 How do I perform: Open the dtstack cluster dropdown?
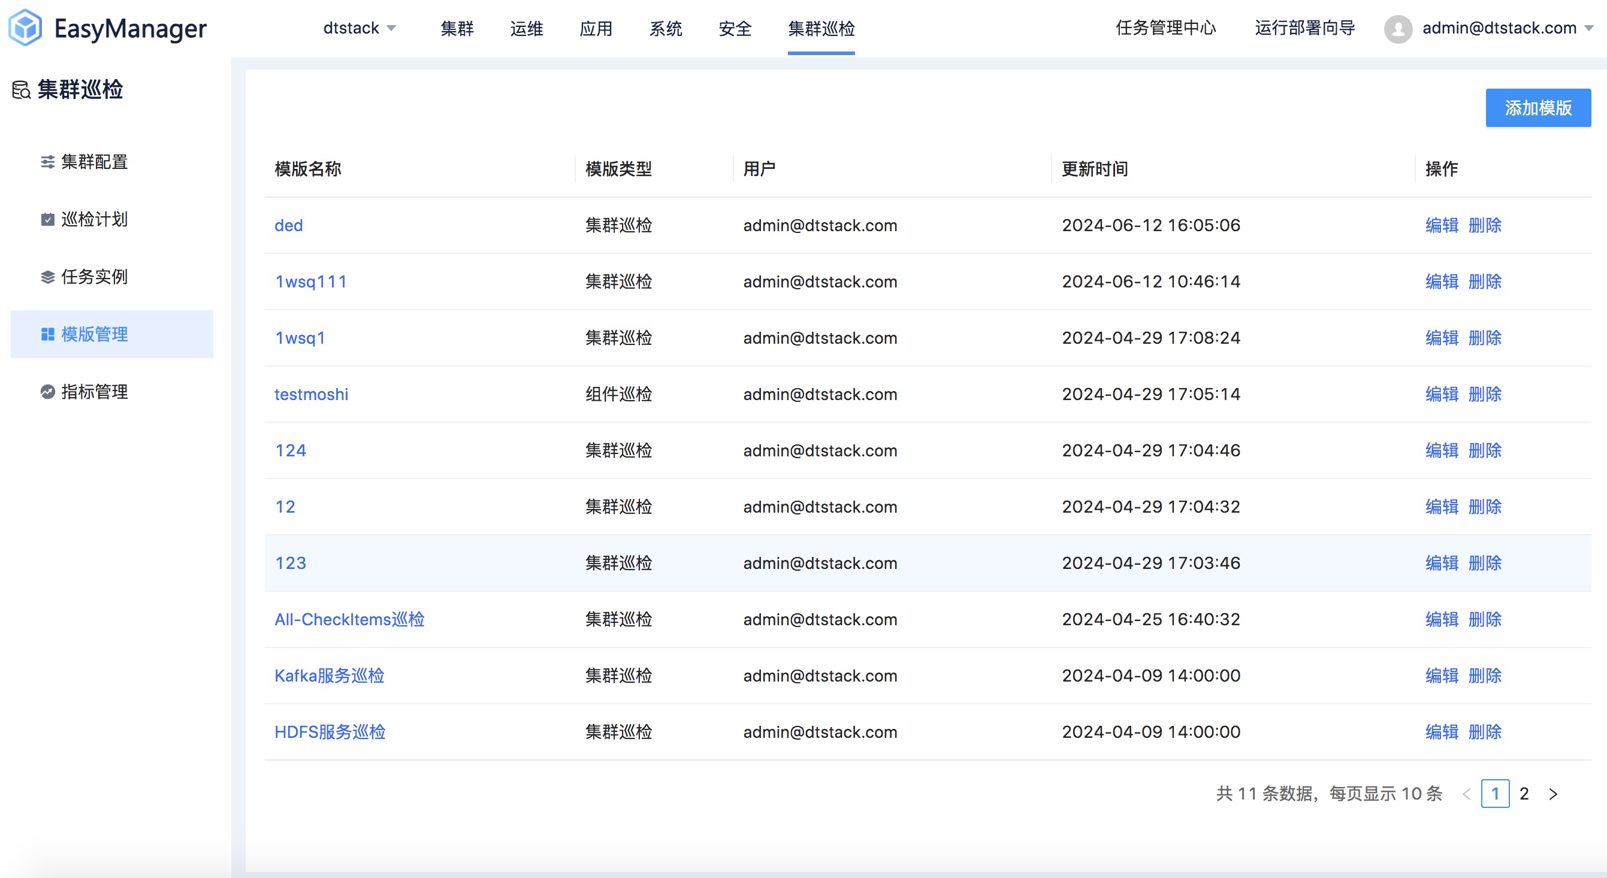[x=360, y=28]
